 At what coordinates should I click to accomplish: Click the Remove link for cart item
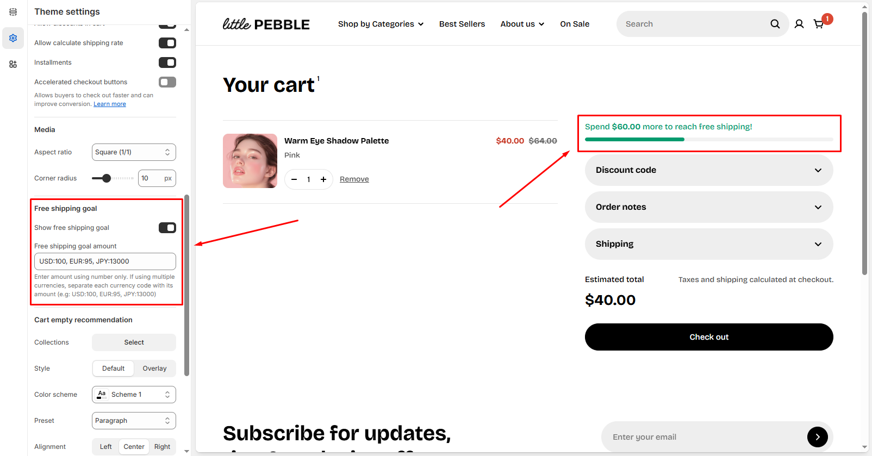[x=354, y=179]
